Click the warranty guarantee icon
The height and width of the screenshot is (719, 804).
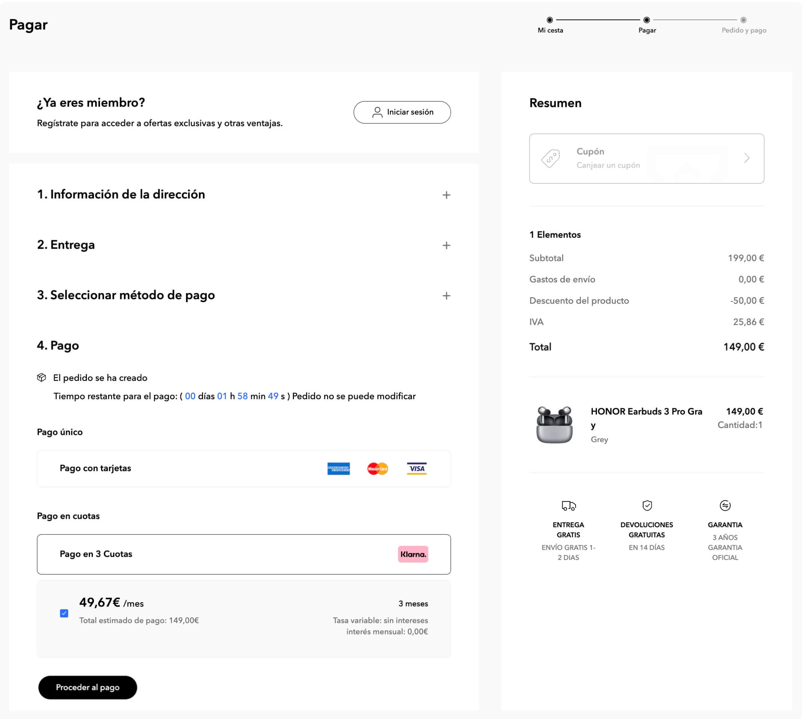tap(725, 505)
